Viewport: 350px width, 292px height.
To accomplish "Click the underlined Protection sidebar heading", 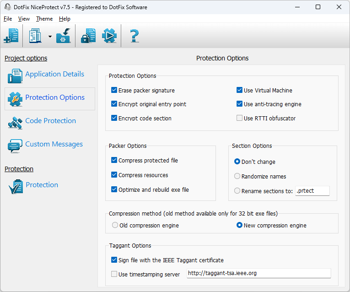I will point(19,169).
